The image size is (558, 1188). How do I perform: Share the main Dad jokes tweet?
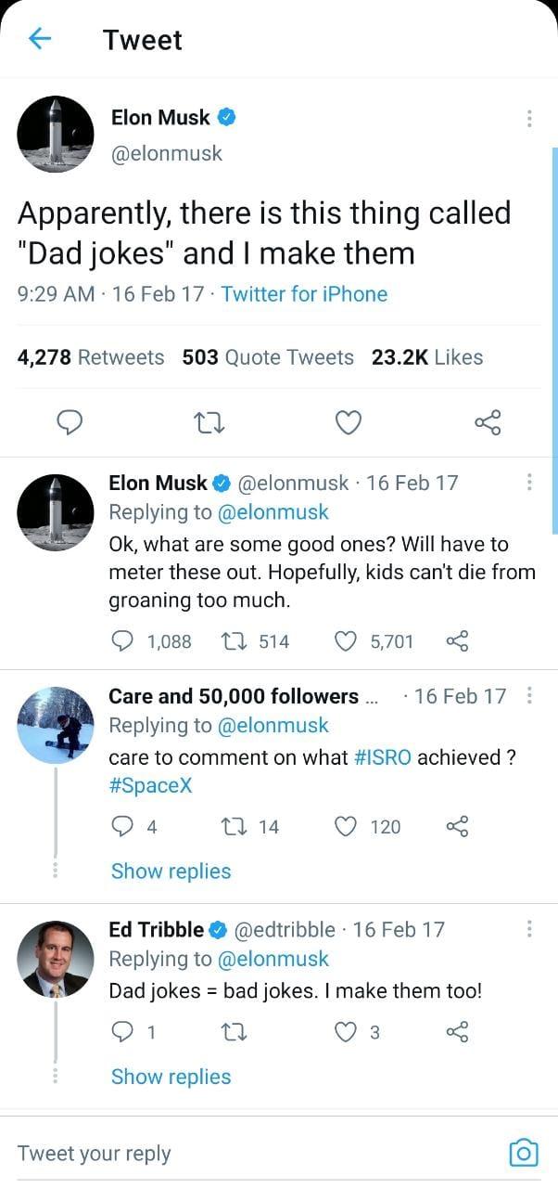tap(488, 422)
